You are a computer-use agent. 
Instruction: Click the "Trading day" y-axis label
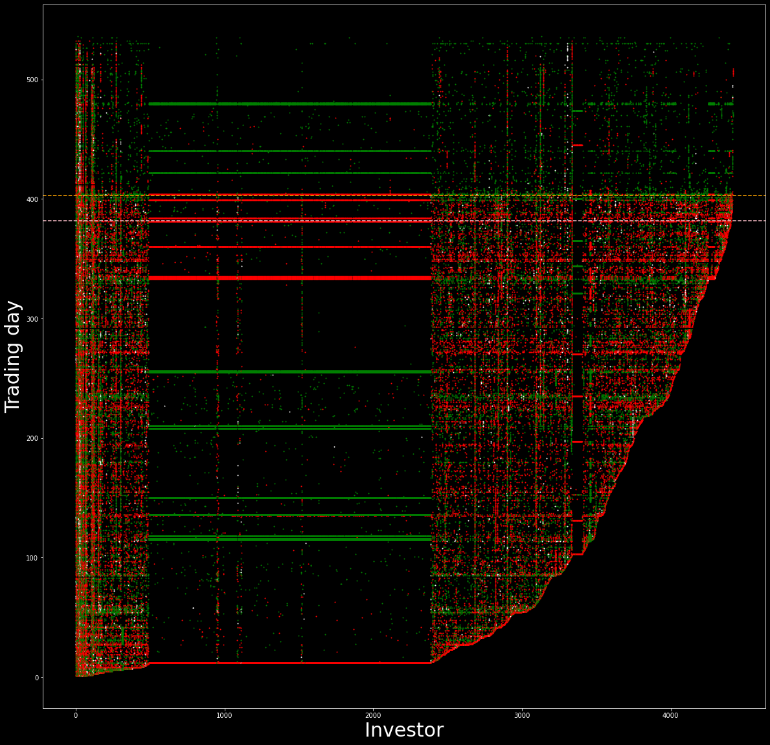click(x=14, y=356)
